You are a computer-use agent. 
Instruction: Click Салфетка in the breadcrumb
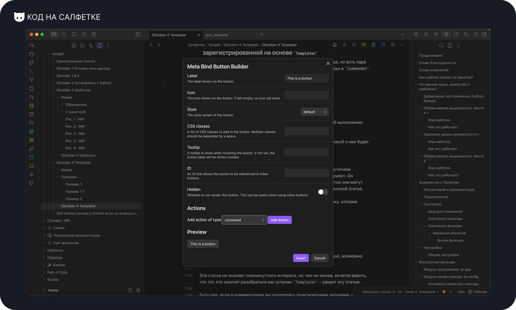tap(196, 45)
